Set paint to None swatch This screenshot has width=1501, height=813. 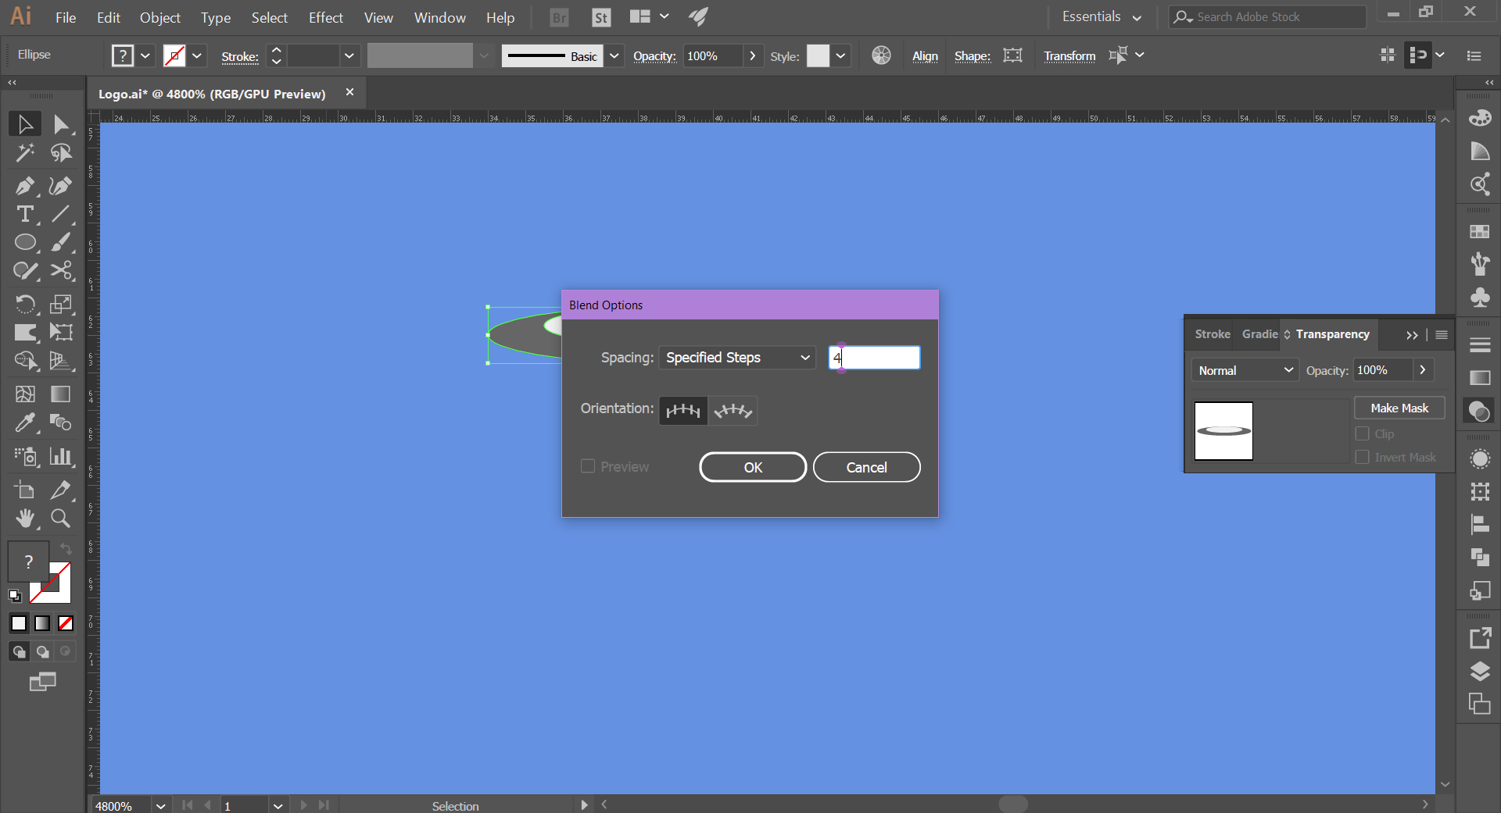pos(66,623)
